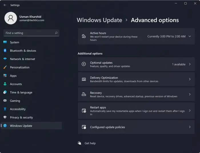Open the Gaming section

[31, 101]
